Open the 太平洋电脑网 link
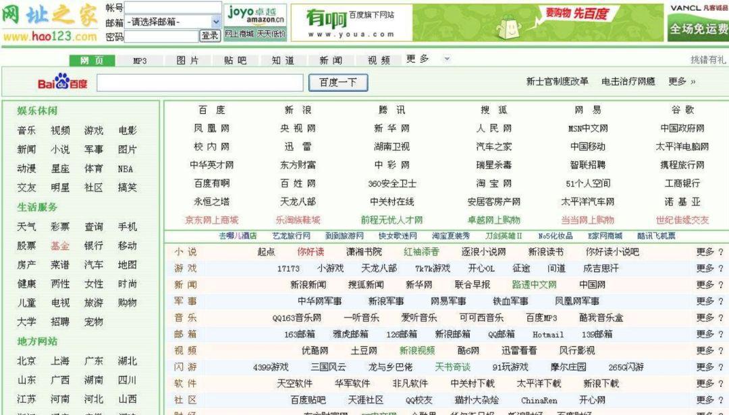 point(682,147)
